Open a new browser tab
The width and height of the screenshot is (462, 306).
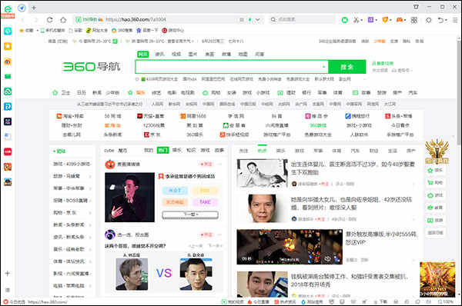(x=34, y=8)
